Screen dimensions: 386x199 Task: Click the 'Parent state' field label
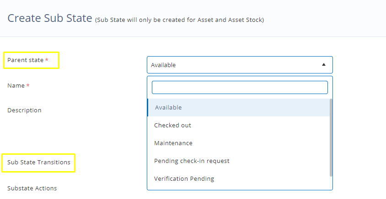26,60
